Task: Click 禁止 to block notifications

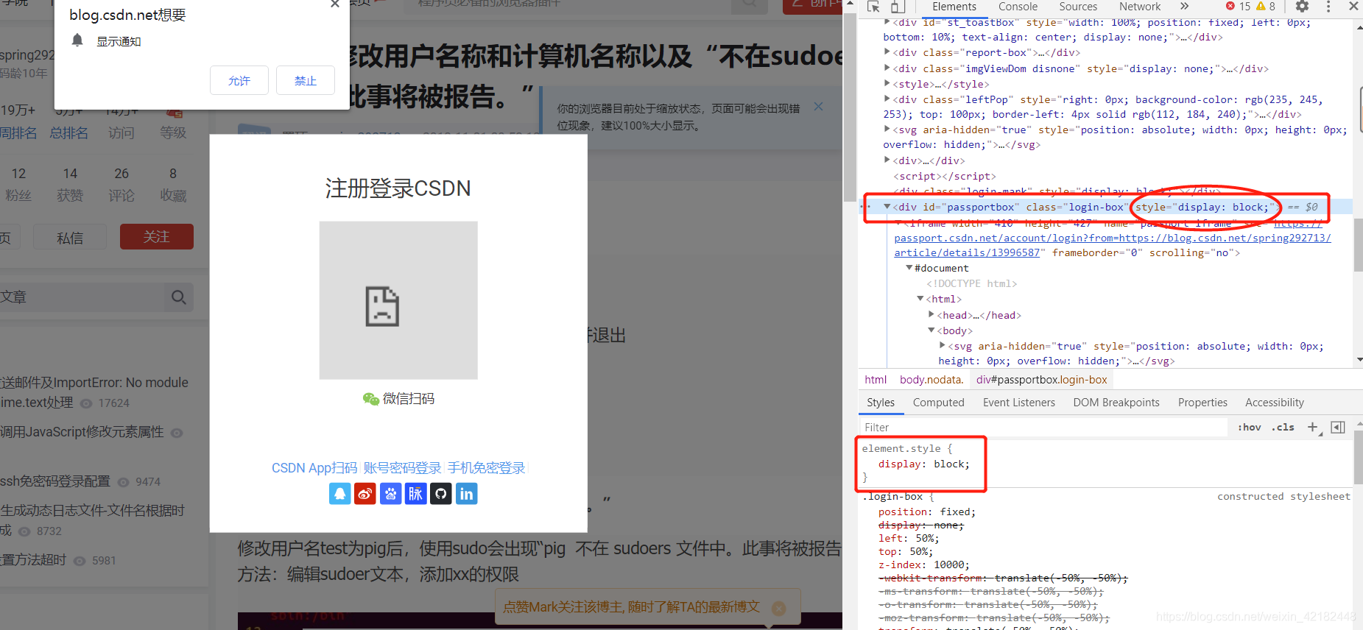Action: [306, 80]
